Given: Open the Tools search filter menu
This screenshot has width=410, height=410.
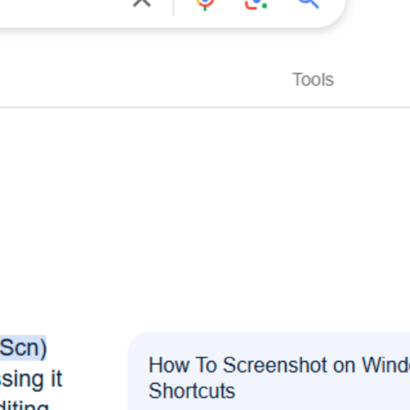Looking at the screenshot, I should [313, 80].
